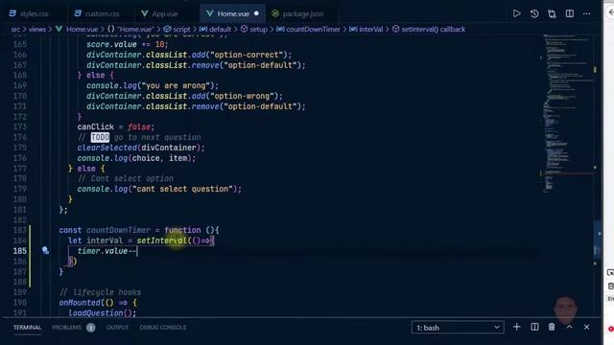This screenshot has width=614, height=345.
Task: Close the terminal panel
Action: coord(586,327)
